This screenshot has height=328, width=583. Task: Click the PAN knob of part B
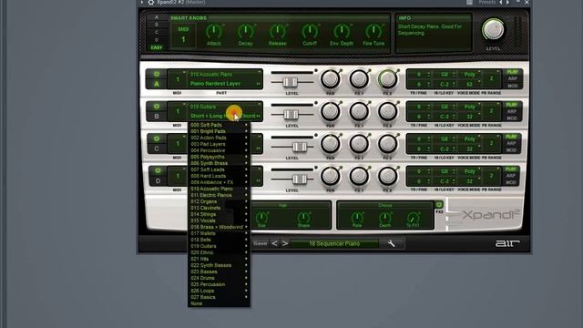pos(330,111)
